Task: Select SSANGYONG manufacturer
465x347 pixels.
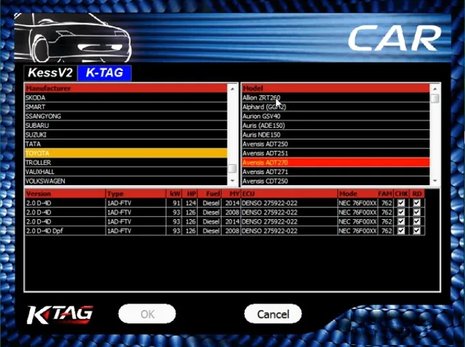Action: (x=126, y=116)
